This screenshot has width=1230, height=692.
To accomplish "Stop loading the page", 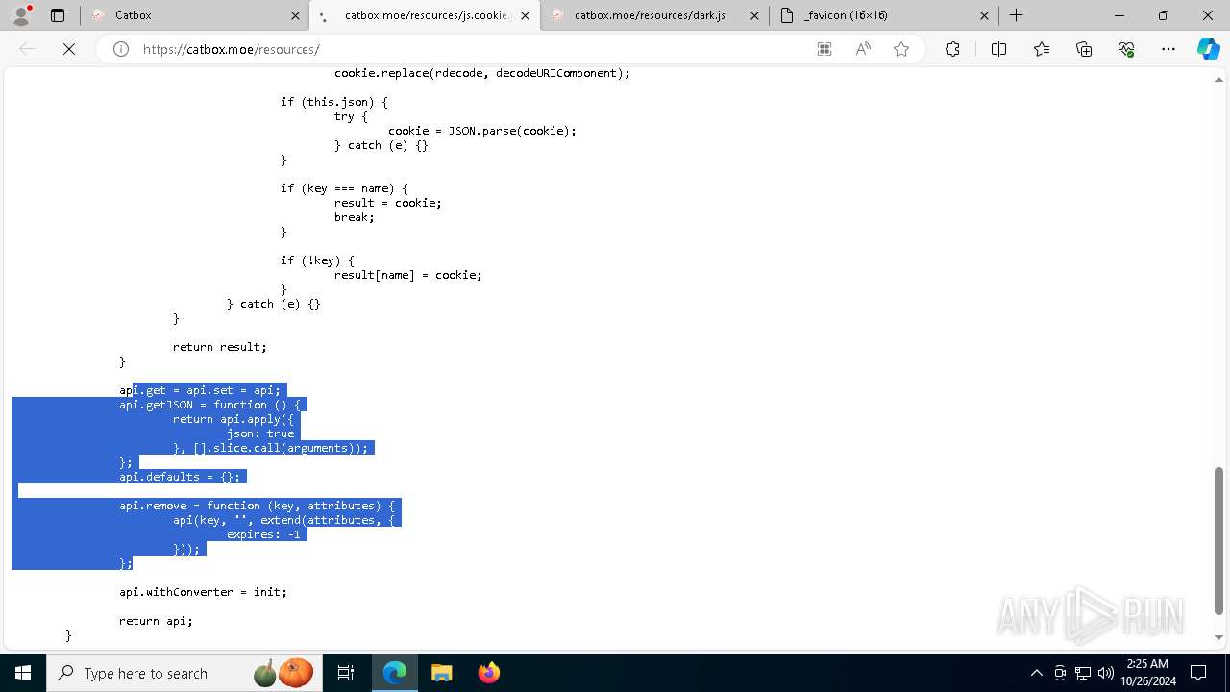I will [69, 49].
